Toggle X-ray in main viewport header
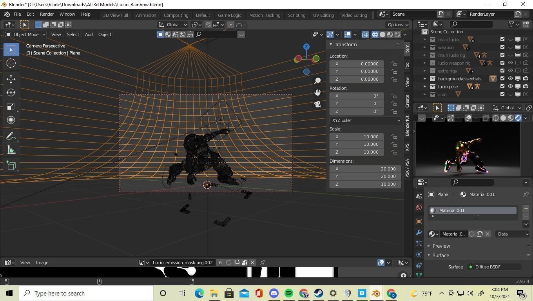The width and height of the screenshot is (533, 301). 365,34
